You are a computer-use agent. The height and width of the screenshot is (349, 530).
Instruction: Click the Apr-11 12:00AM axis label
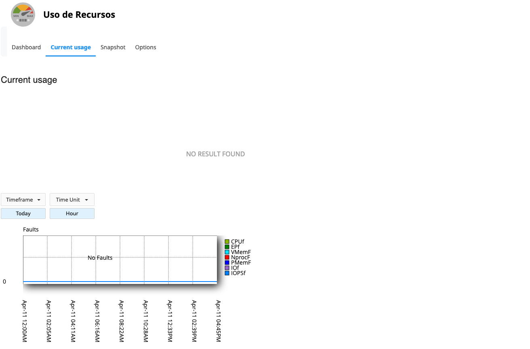click(x=24, y=321)
